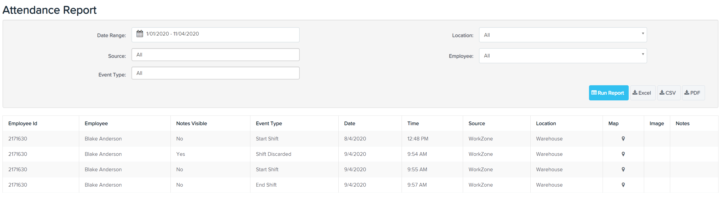Show the map location for the End Shift row

point(623,184)
